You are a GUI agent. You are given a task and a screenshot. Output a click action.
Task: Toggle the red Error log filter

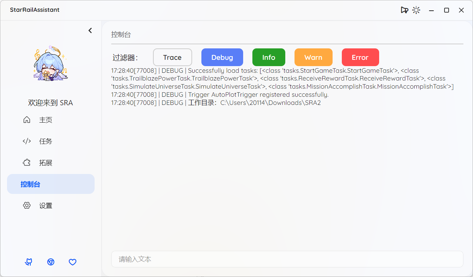[360, 57]
